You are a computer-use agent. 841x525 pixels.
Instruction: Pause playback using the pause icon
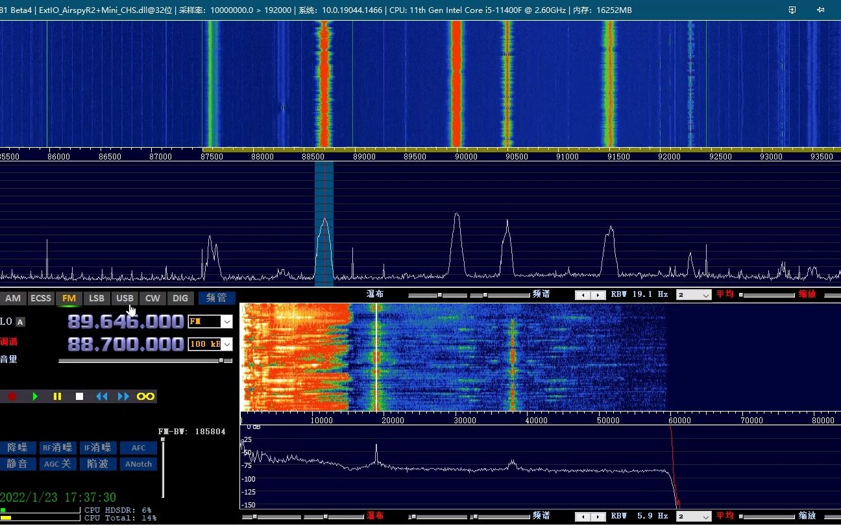[x=57, y=396]
